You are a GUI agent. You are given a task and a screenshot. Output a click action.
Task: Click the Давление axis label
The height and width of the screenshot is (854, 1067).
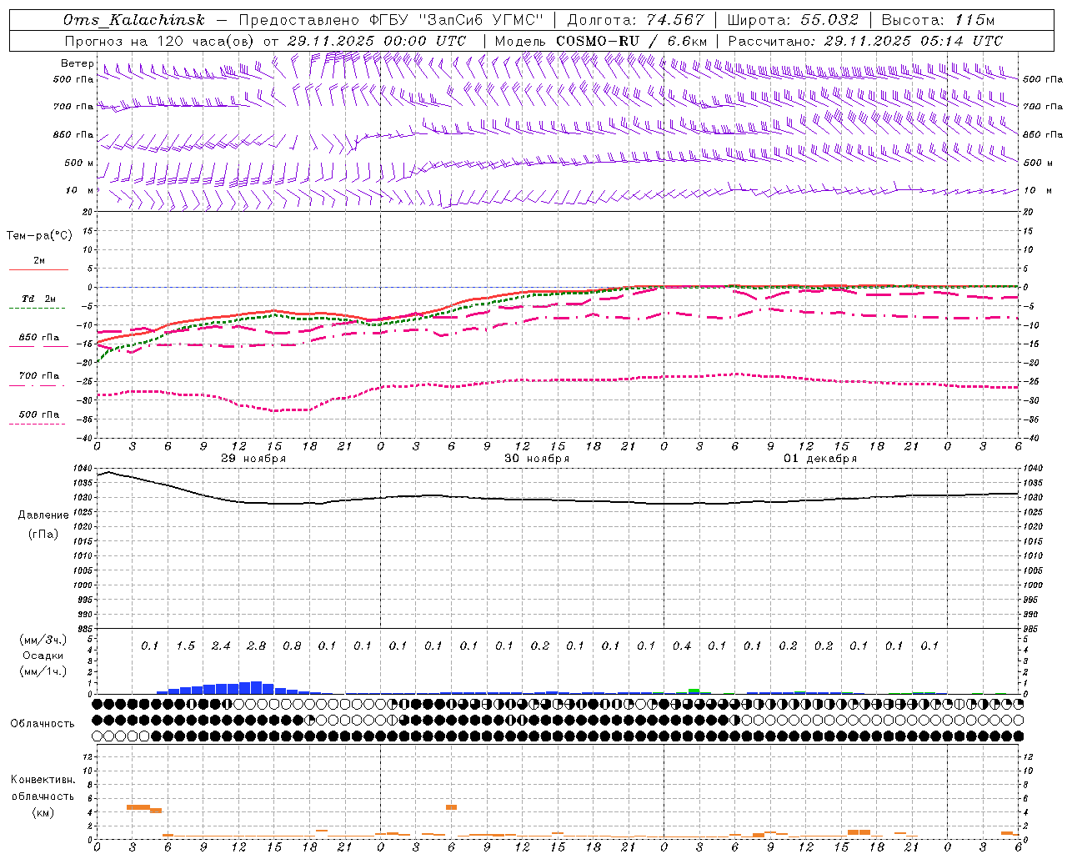click(x=43, y=515)
